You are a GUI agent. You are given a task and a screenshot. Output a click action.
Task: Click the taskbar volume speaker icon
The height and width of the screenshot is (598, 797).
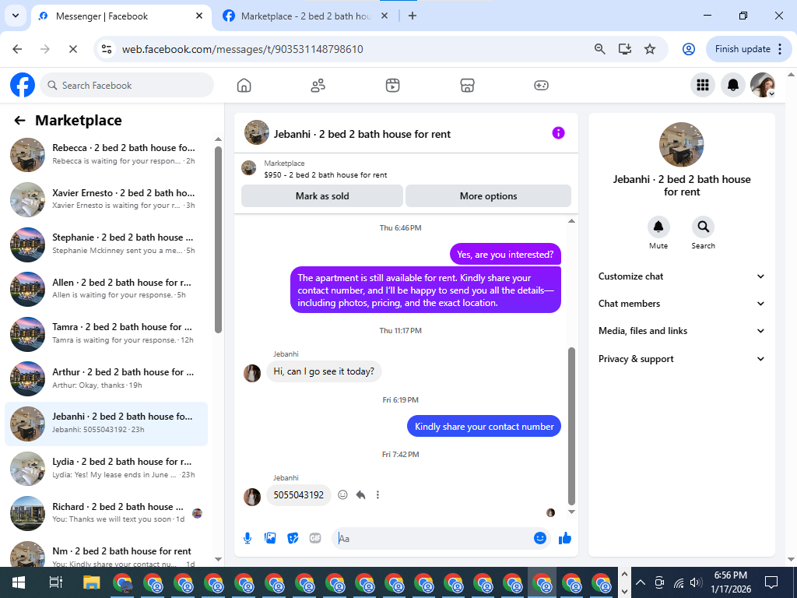pyautogui.click(x=696, y=582)
